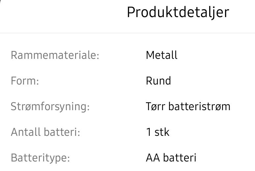Tap the Batteritype label
255x171 pixels.
(x=40, y=158)
